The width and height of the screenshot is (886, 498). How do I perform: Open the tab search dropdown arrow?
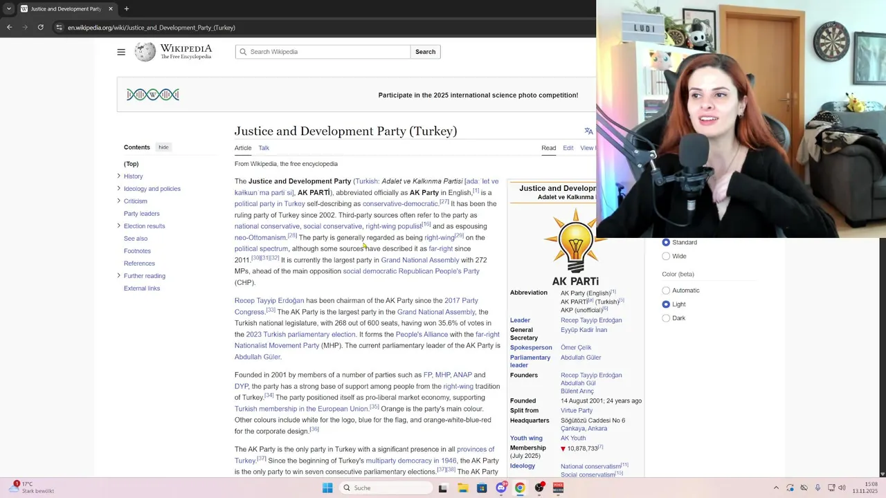click(x=8, y=9)
